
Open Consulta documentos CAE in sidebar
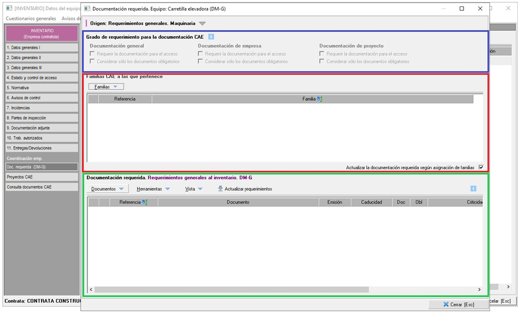coord(42,187)
